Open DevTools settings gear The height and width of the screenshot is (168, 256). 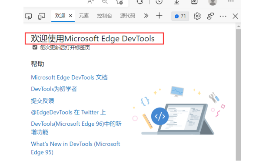click(x=197, y=16)
